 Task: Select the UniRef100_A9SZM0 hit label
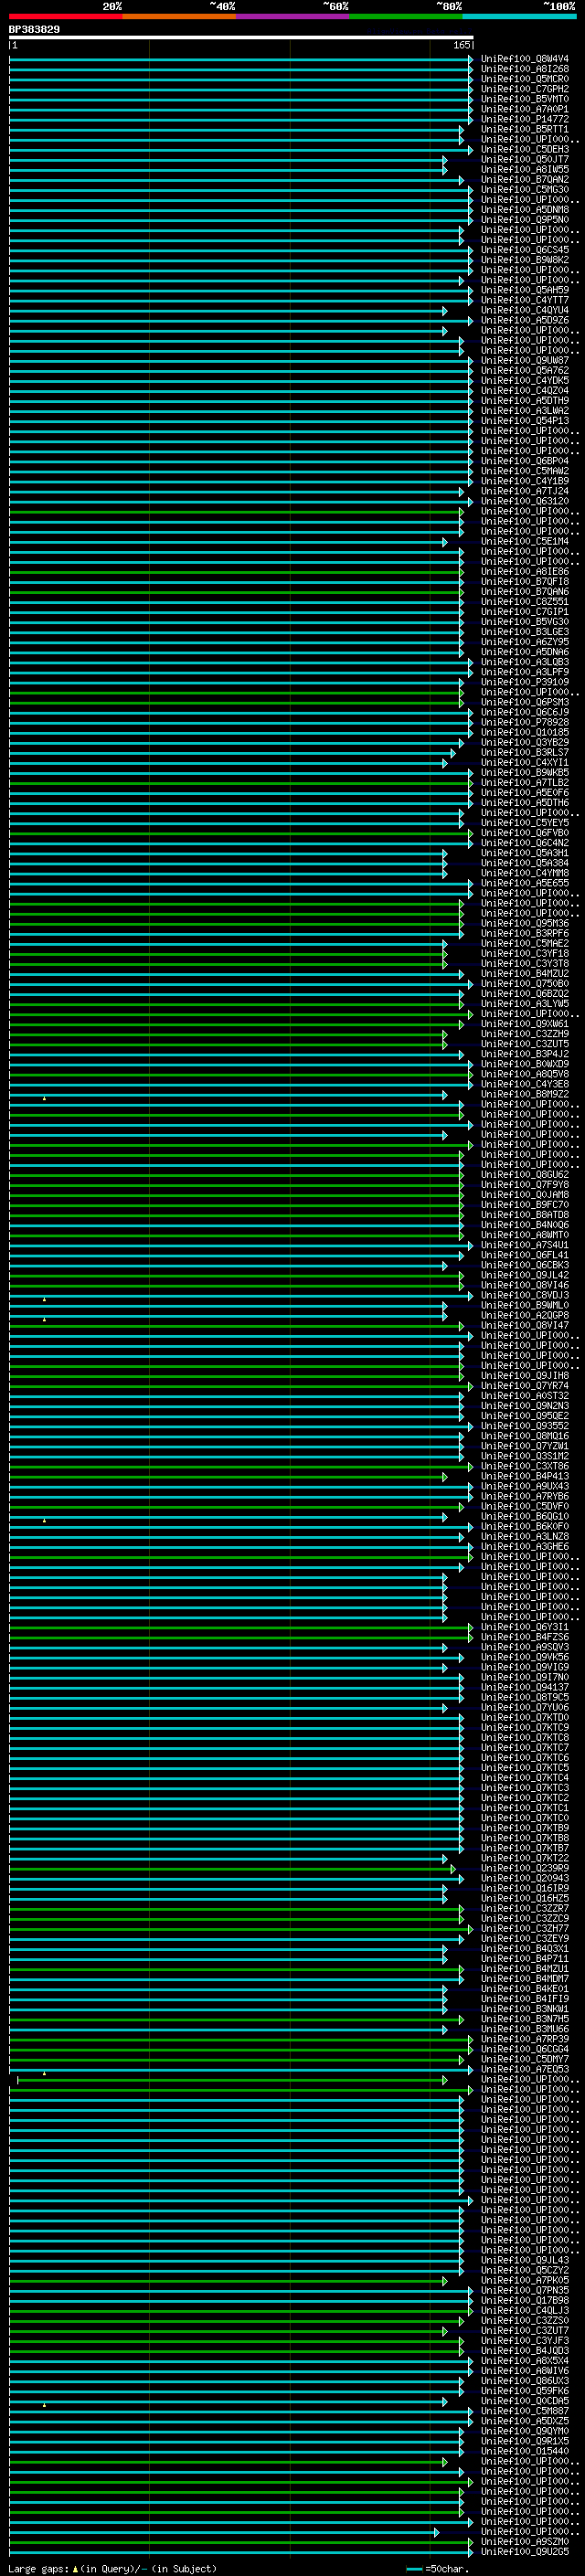(524, 2541)
